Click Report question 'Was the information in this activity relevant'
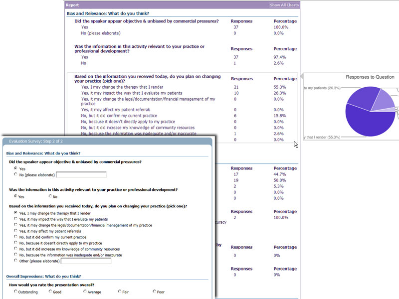 coord(140,48)
